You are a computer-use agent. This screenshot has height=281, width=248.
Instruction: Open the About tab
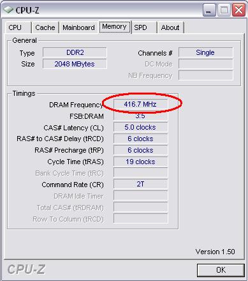[170, 27]
